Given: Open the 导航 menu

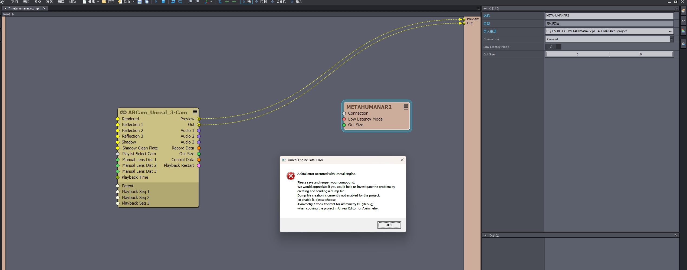Looking at the screenshot, I should click(x=49, y=2).
